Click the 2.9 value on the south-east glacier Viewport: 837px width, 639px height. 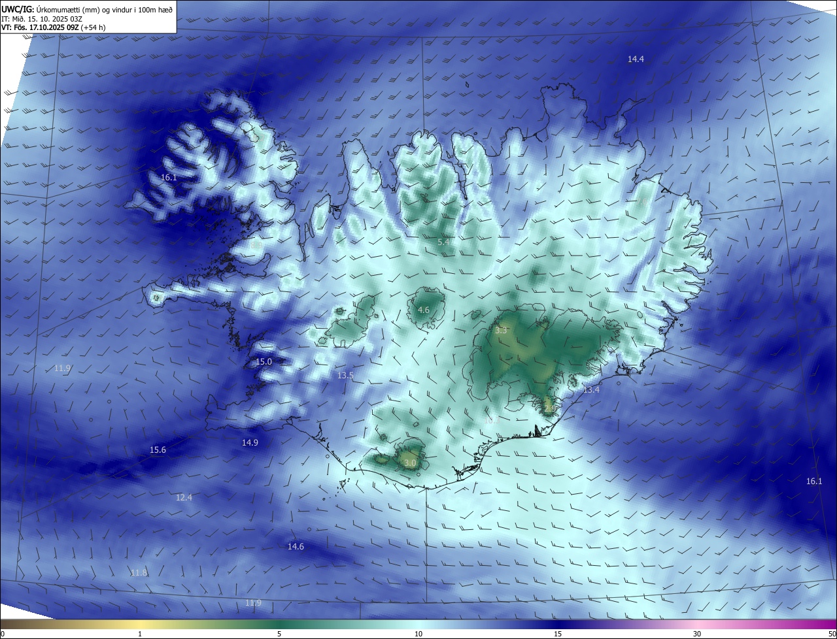click(550, 408)
